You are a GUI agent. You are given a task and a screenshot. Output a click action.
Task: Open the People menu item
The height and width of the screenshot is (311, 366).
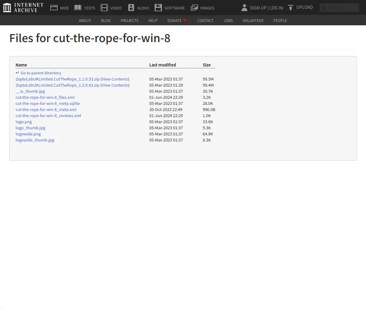280,20
